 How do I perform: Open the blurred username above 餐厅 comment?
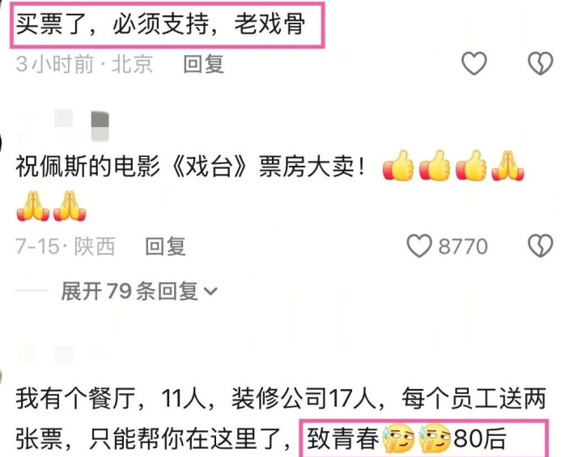point(63,354)
